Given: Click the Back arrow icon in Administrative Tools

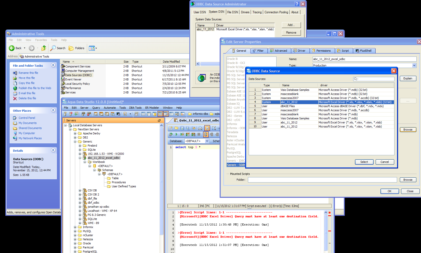Looking at the screenshot, I should 12,48.
